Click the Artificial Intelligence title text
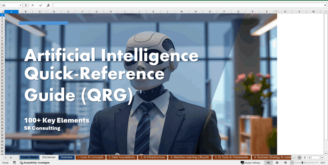328x165 pixels. click(x=111, y=56)
